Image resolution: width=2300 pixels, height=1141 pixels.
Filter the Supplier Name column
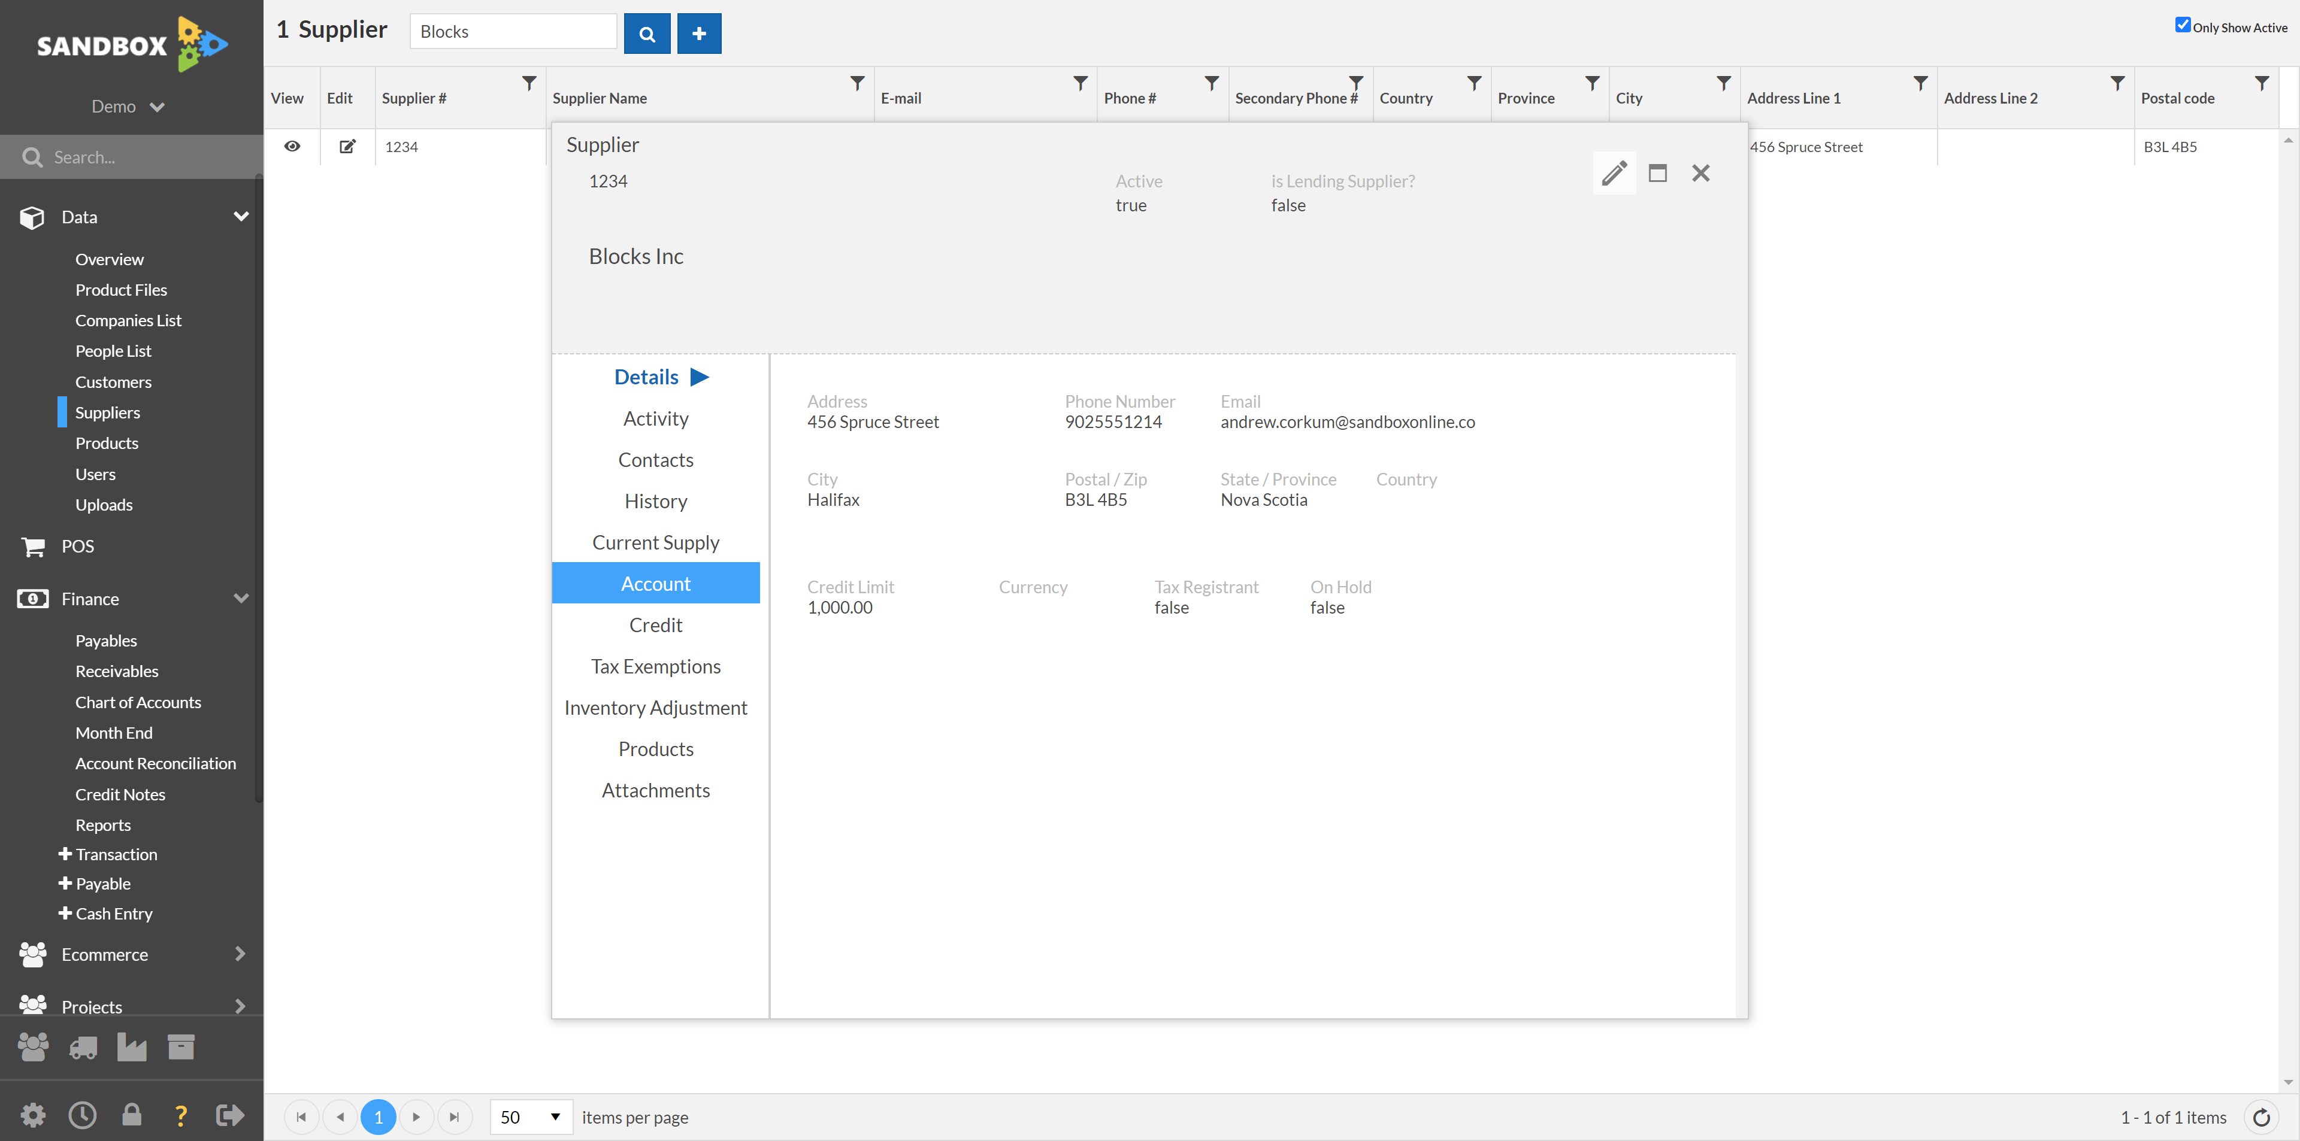pyautogui.click(x=857, y=83)
